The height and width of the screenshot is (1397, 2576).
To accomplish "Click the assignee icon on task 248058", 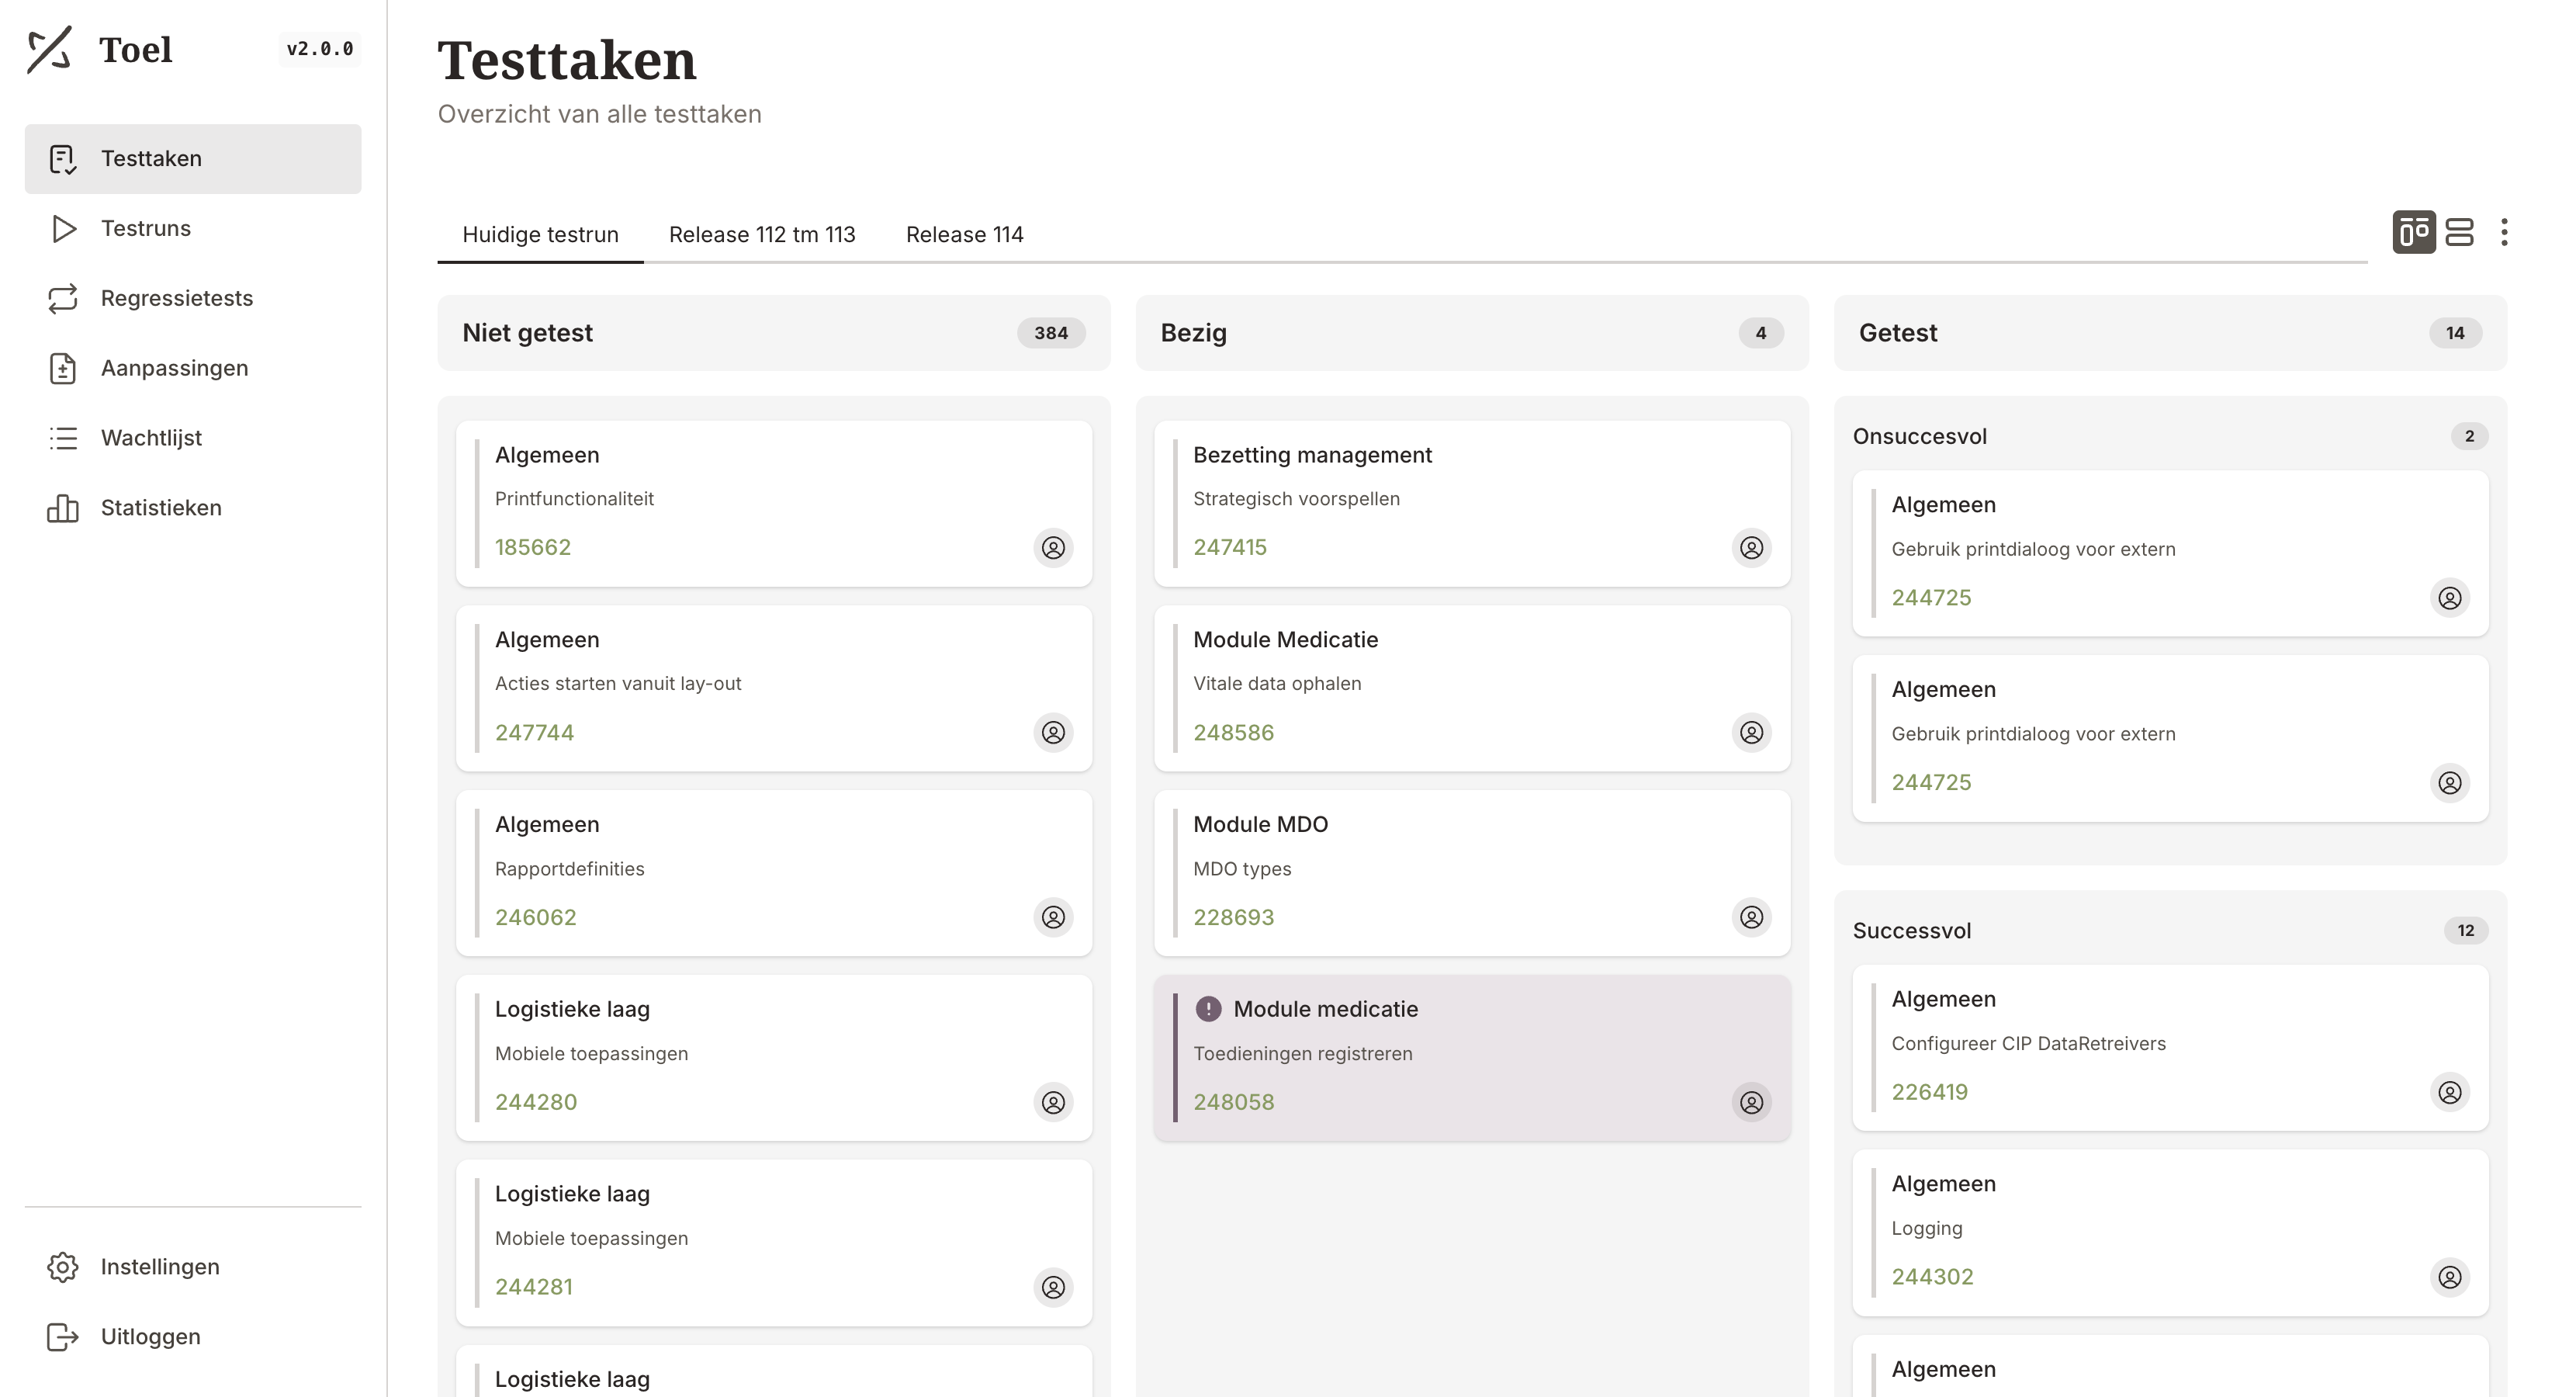I will (x=1751, y=1103).
